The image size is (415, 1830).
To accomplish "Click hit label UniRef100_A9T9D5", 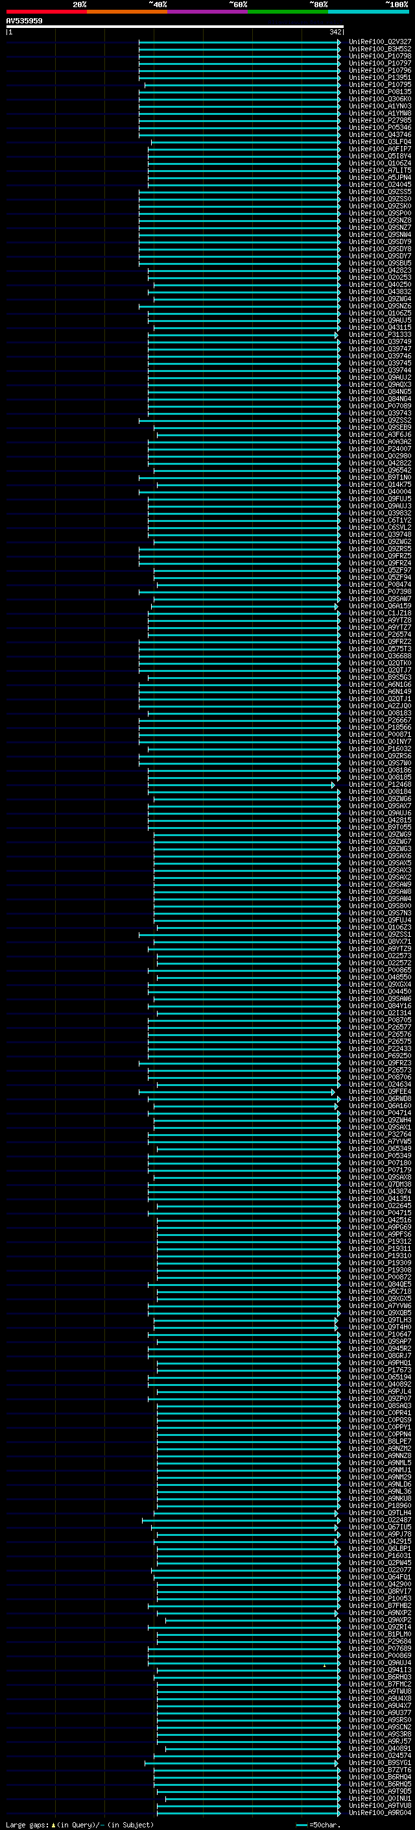I will [x=380, y=1791].
